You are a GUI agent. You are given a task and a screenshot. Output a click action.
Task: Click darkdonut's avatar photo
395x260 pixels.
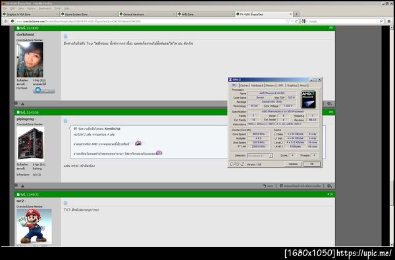pos(30,60)
